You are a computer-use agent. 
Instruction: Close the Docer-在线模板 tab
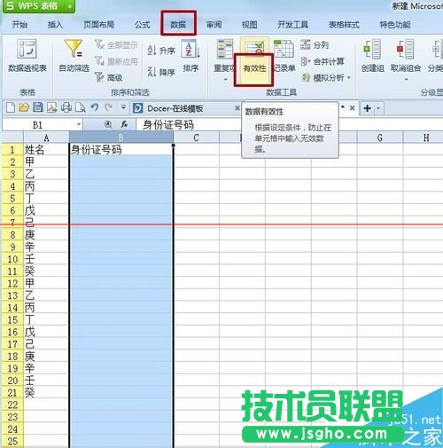(237, 108)
